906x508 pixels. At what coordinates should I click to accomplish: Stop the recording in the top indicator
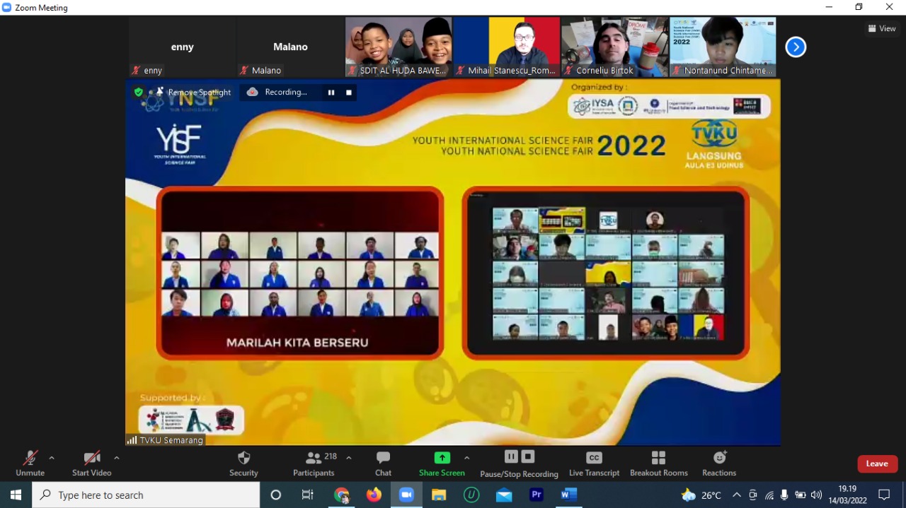coord(348,93)
